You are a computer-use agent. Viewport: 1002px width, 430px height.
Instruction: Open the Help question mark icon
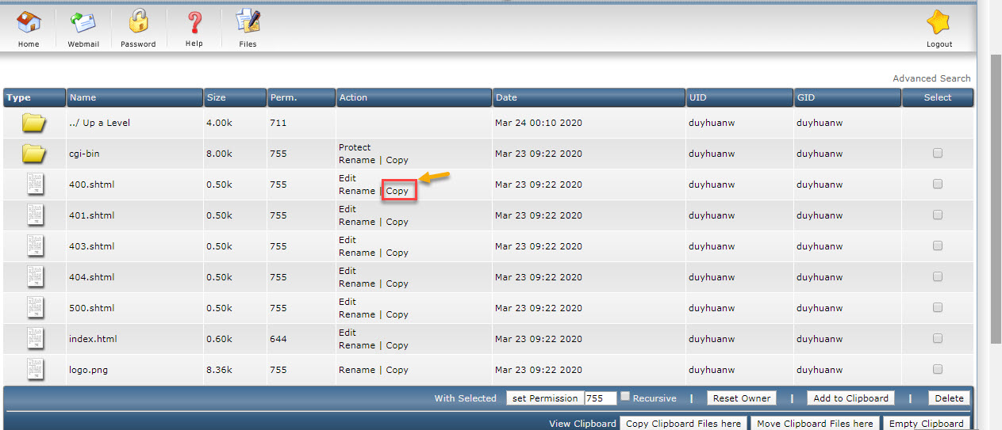194,22
